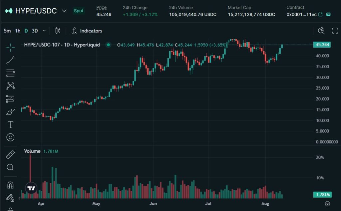Click the 1.781M volume axis tag
The width and height of the screenshot is (341, 211).
[322, 194]
